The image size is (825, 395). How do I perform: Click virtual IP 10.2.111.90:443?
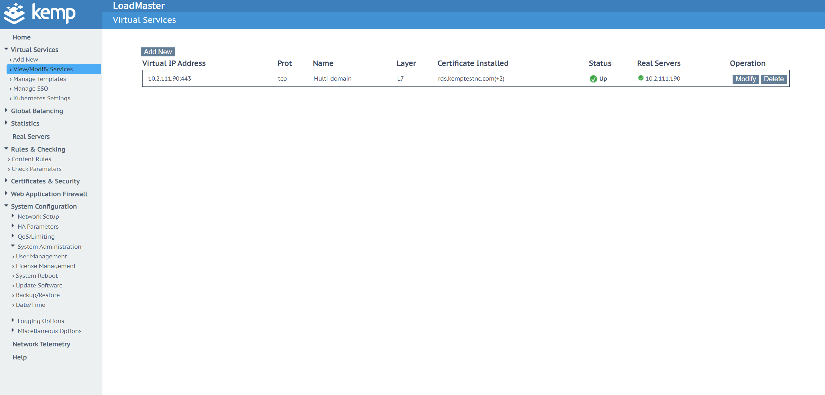coord(170,79)
